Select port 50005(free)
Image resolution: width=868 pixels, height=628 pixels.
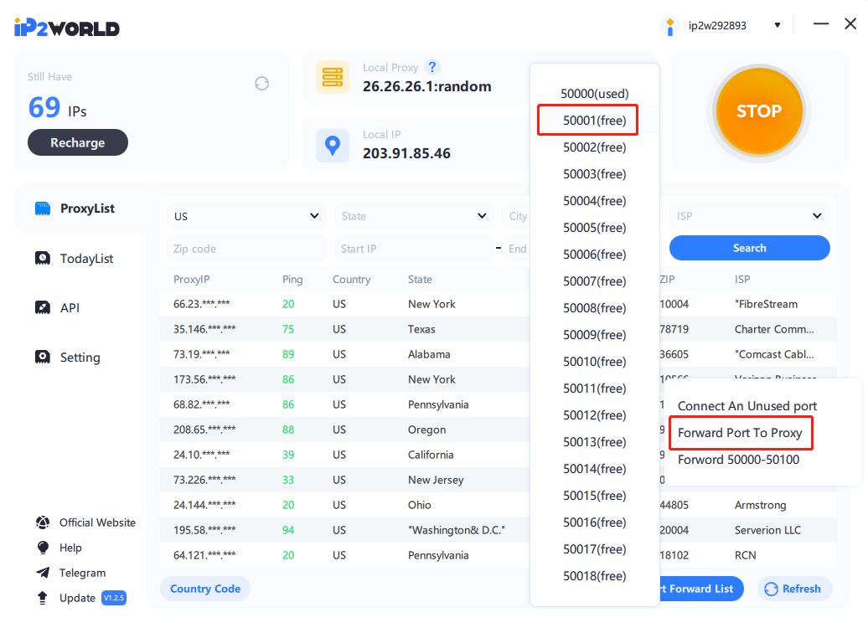[595, 228]
